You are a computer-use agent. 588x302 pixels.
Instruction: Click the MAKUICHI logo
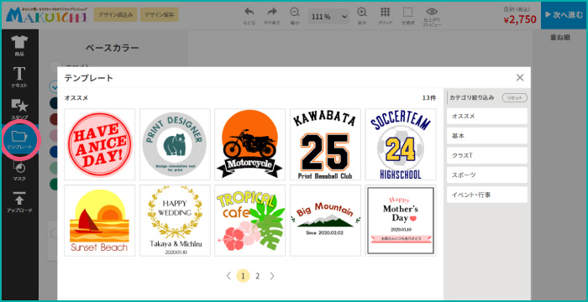(x=46, y=15)
